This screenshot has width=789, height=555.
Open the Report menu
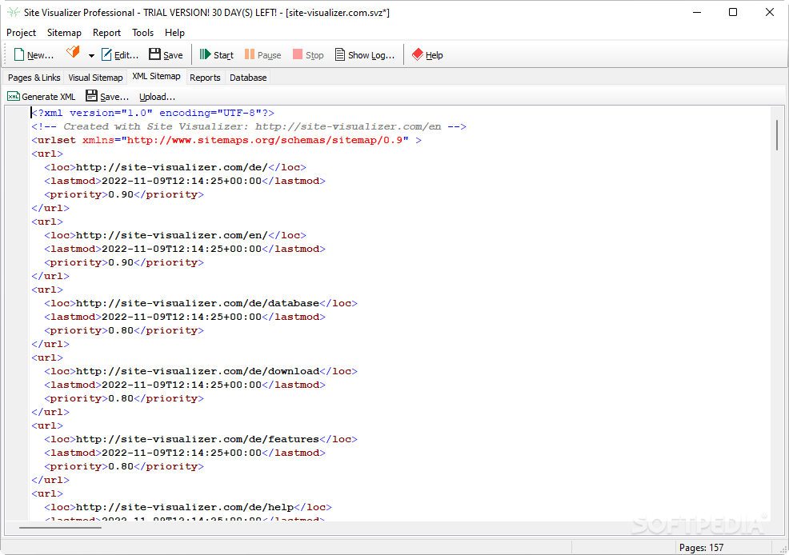pos(106,33)
